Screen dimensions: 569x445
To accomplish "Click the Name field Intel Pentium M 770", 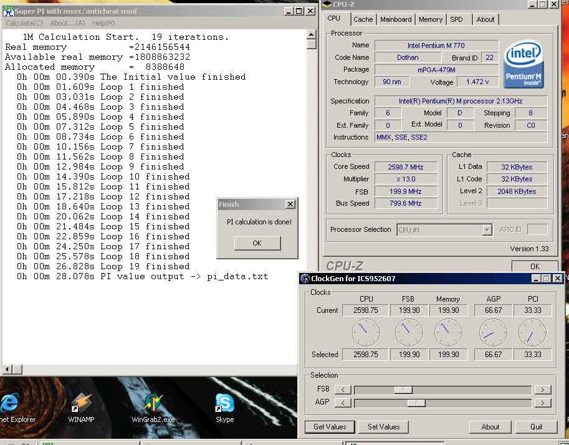I will click(436, 45).
